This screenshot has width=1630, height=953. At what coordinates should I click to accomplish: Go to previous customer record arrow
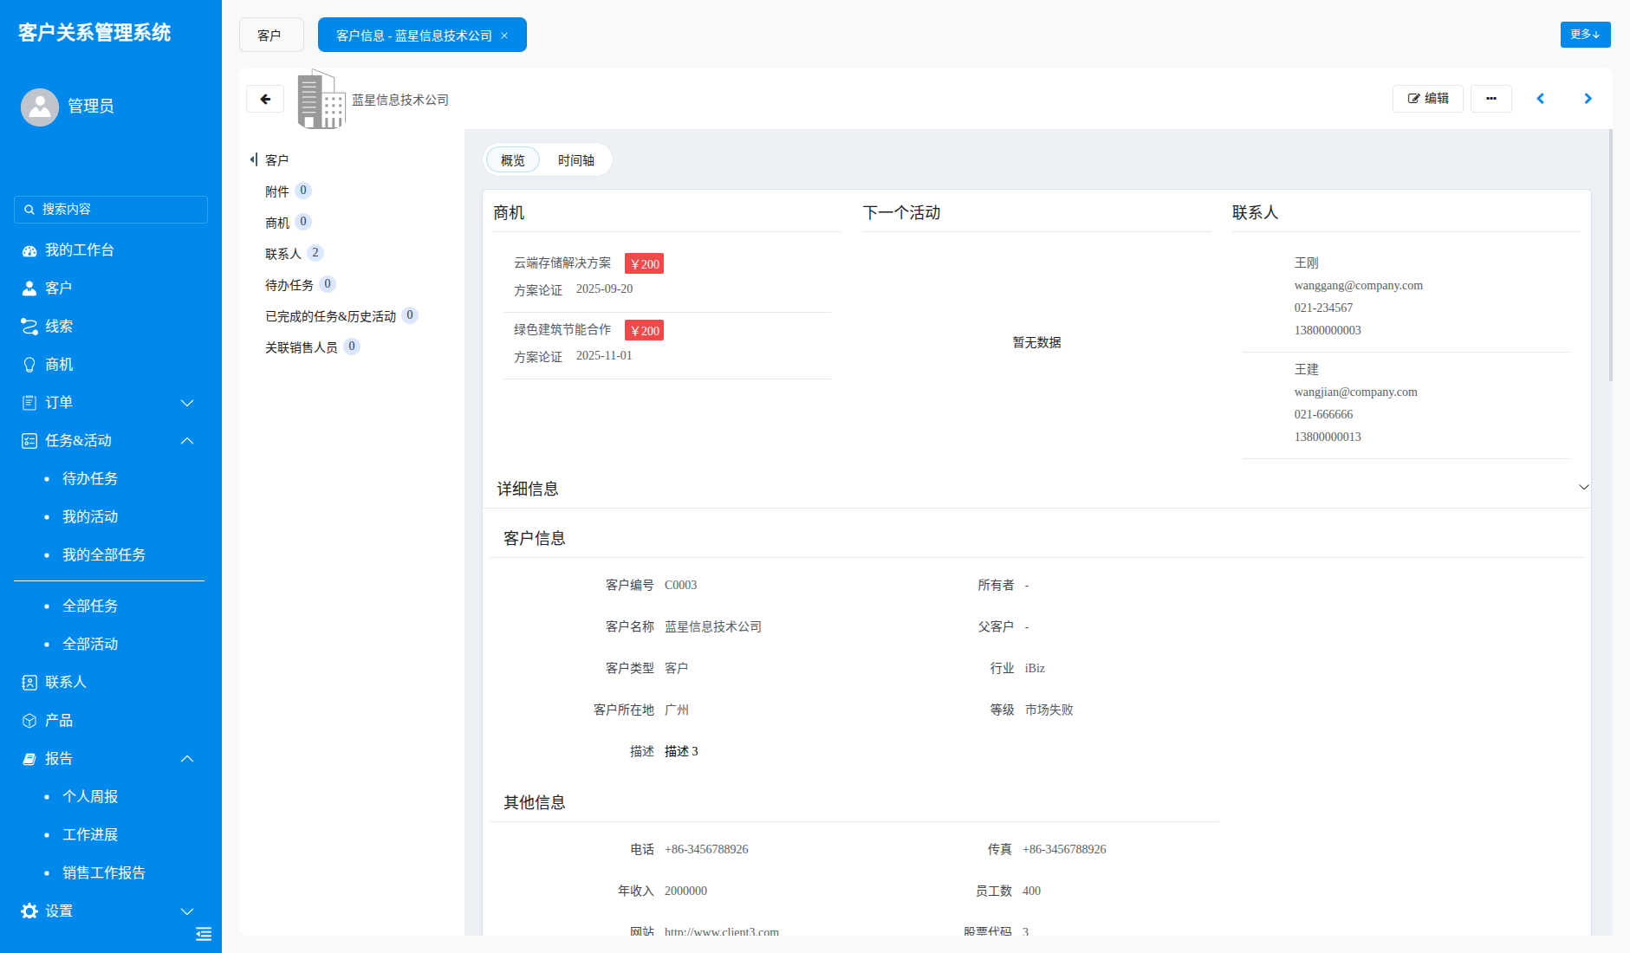tap(1540, 99)
